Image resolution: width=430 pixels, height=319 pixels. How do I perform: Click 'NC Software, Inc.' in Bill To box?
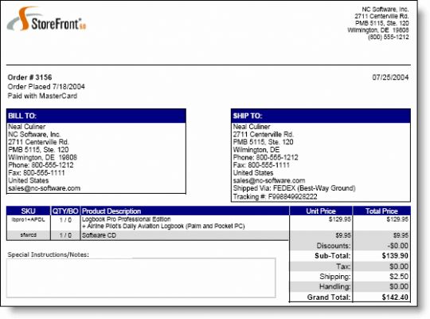pos(34,134)
